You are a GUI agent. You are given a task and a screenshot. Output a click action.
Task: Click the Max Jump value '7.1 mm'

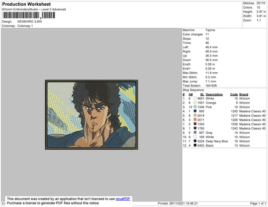coord(211,81)
